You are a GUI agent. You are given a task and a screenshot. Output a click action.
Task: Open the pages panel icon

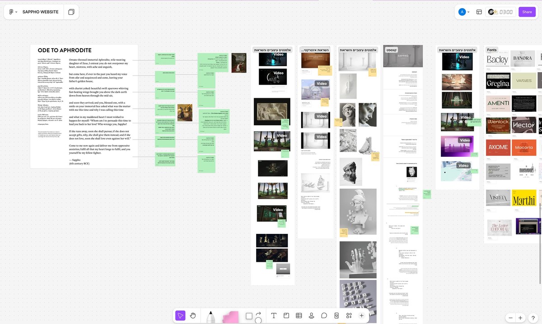(71, 12)
